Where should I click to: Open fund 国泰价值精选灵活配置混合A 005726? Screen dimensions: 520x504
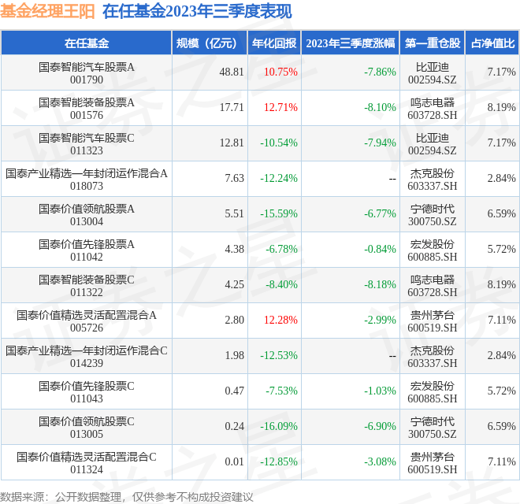click(x=87, y=321)
